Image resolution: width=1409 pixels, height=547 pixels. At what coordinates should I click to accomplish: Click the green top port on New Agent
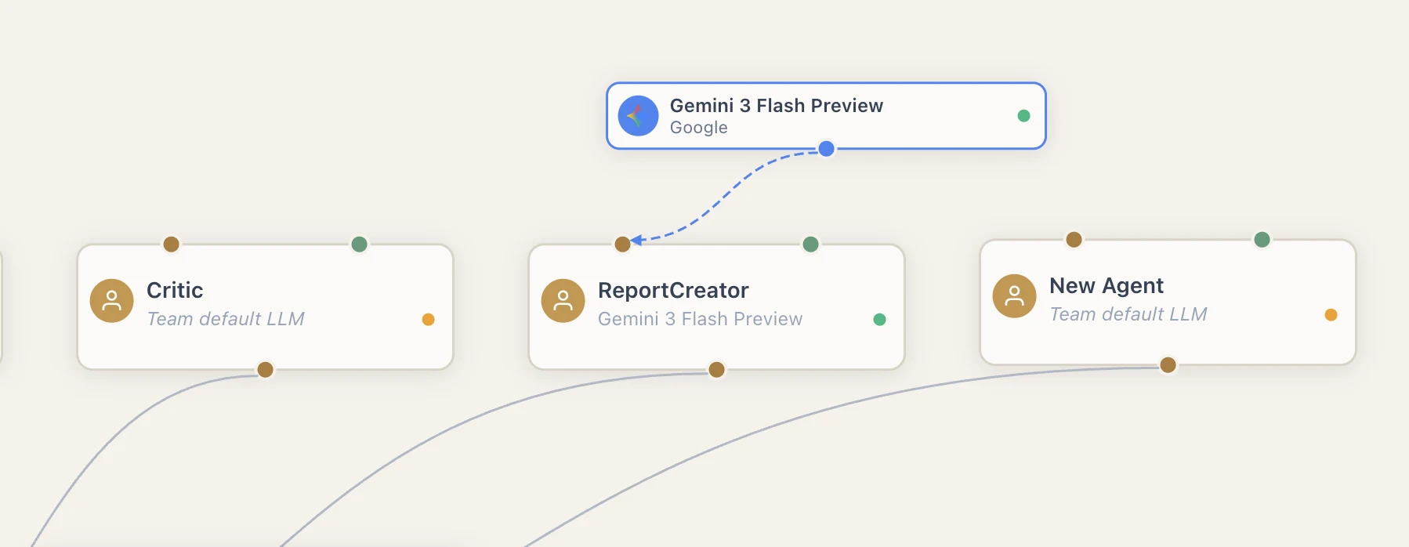pyautogui.click(x=1262, y=240)
